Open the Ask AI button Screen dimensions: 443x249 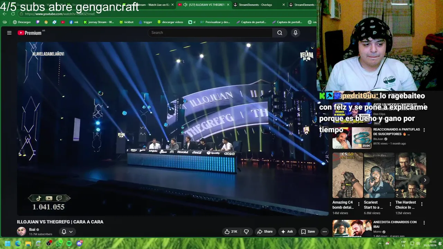(287, 232)
